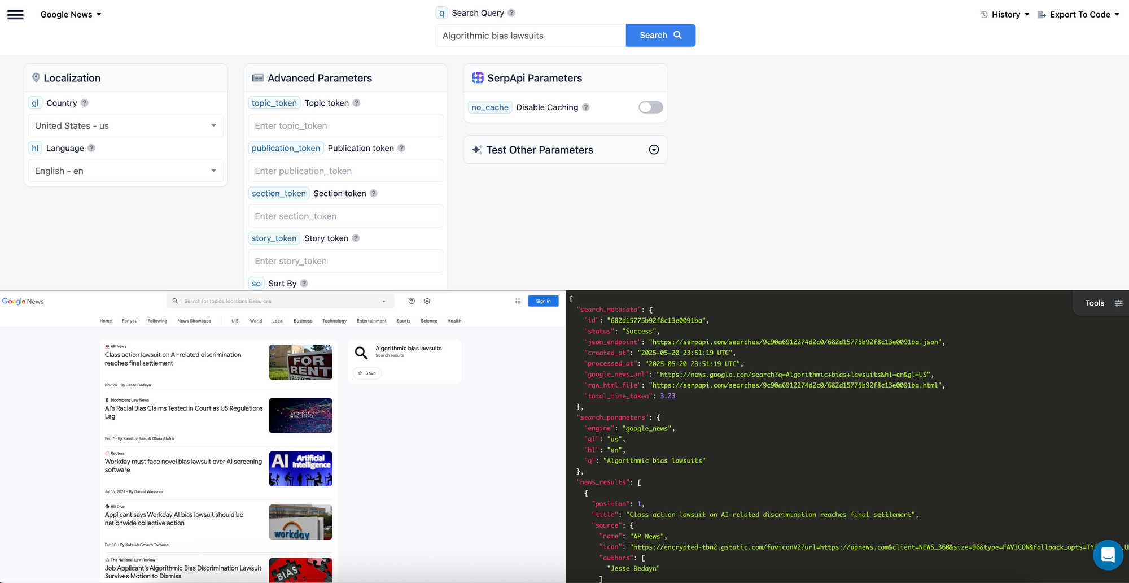Viewport: 1129px width, 583px height.
Task: Click the Disable Caching help icon
Action: [x=586, y=107]
